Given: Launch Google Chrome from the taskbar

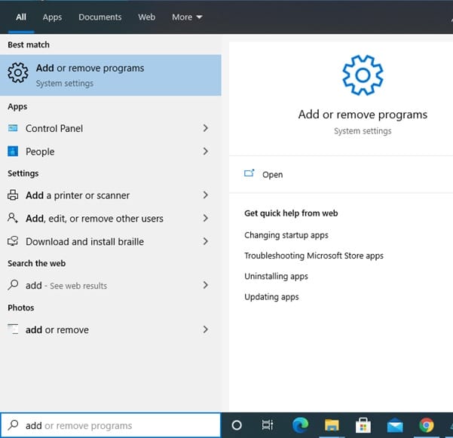Looking at the screenshot, I should (427, 425).
